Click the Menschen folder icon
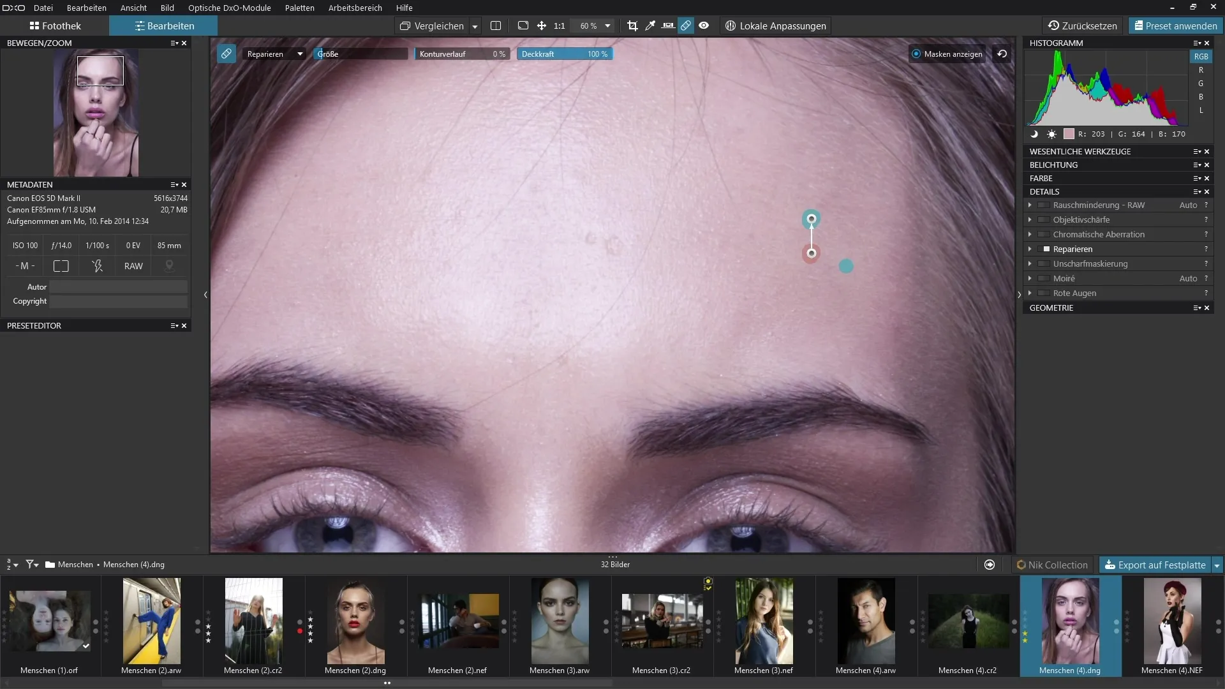The image size is (1225, 689). (x=50, y=565)
